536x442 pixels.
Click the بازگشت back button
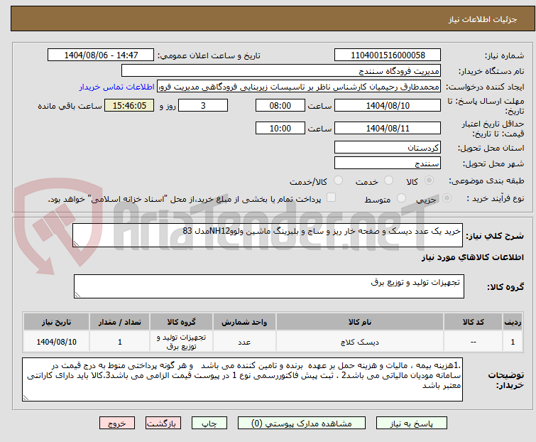[163, 424]
